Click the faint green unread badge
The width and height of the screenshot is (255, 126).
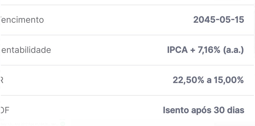63,124
